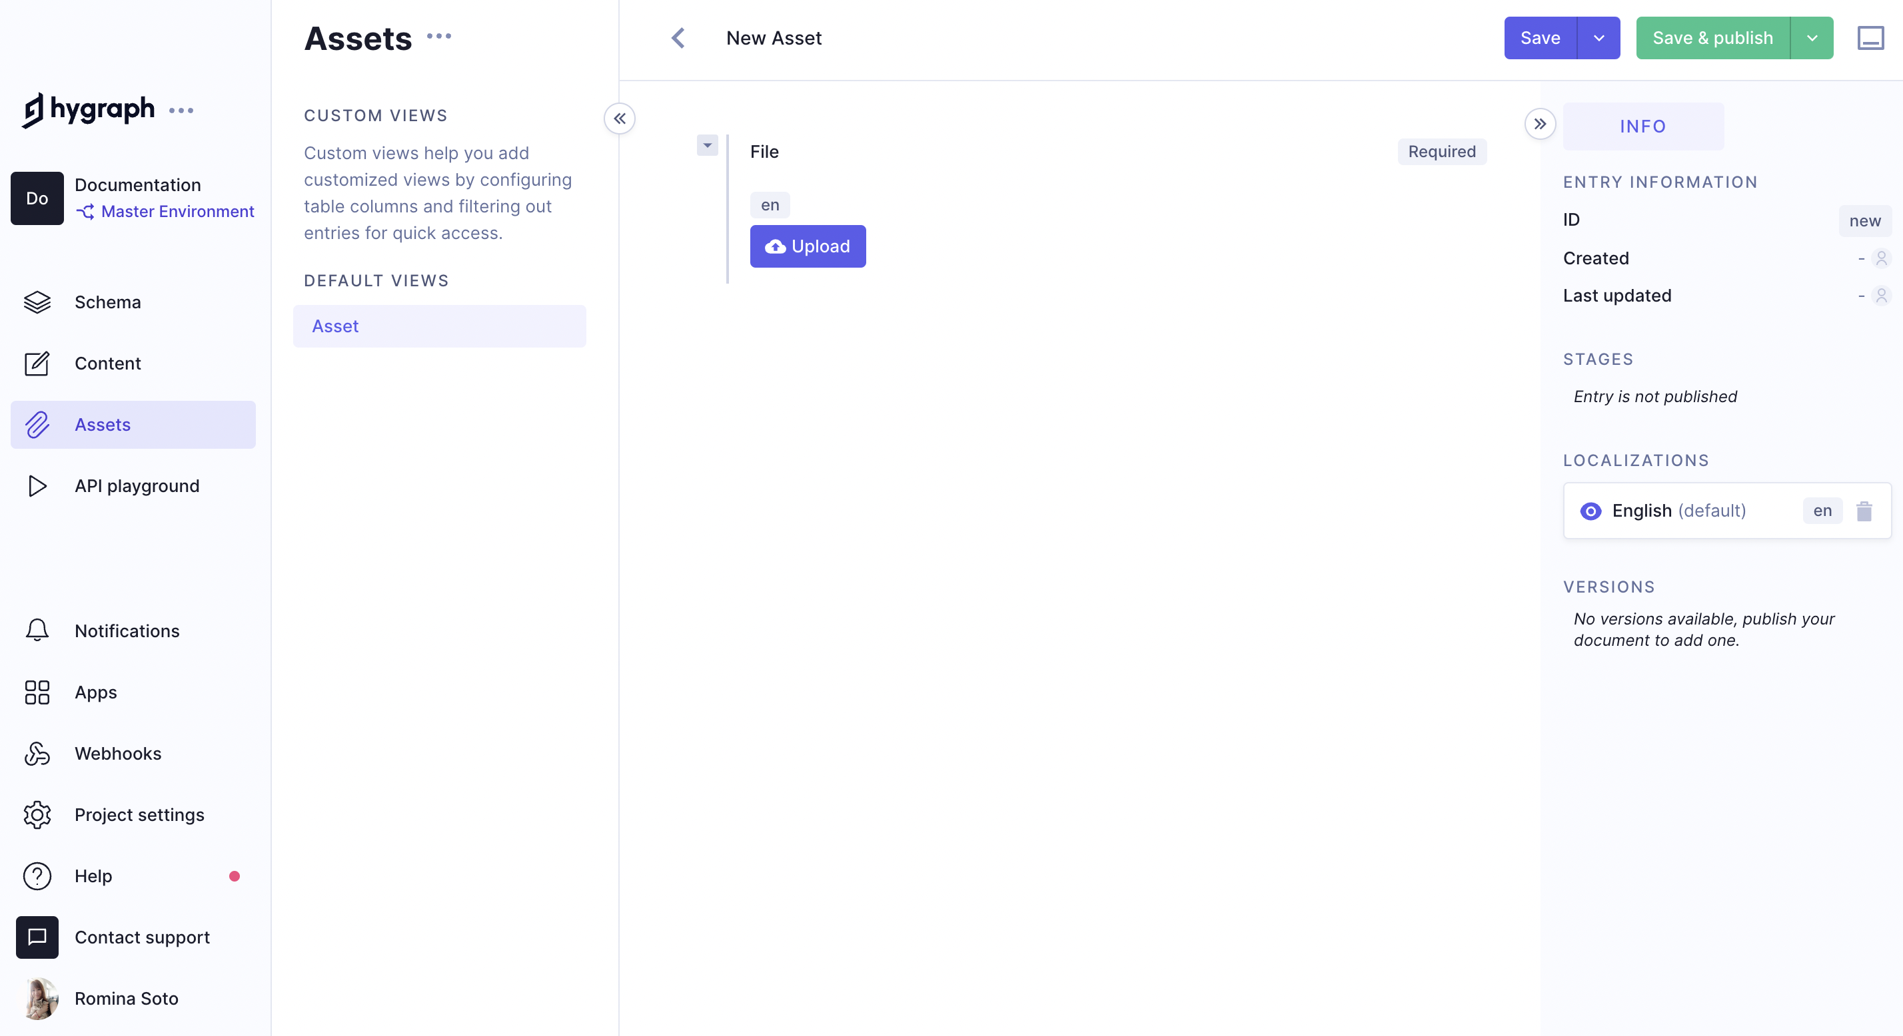Toggle the bottom panel layout icon
The width and height of the screenshot is (1903, 1036).
coord(1870,38)
